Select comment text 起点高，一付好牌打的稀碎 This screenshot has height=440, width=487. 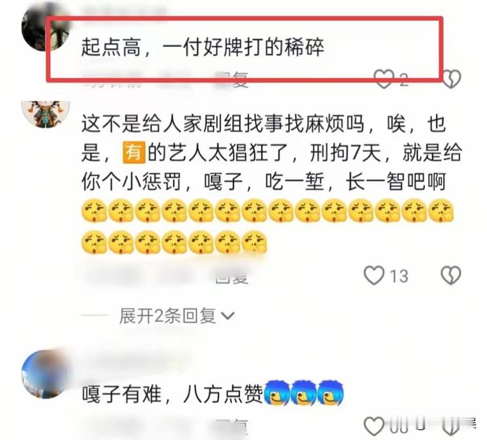203,47
